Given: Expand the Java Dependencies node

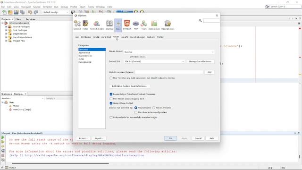Looking at the screenshot, I should (6, 37).
